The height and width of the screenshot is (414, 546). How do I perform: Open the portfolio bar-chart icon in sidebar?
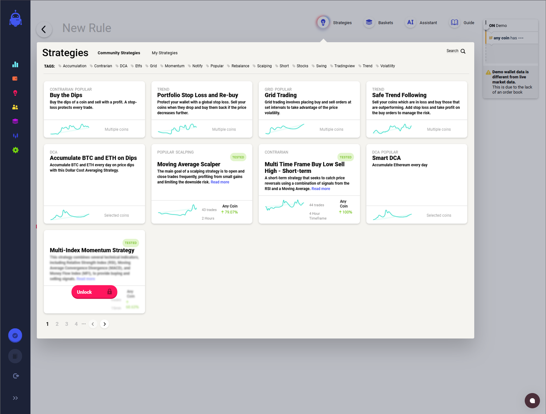pyautogui.click(x=15, y=64)
